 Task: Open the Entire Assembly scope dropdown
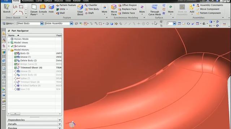click(x=71, y=23)
